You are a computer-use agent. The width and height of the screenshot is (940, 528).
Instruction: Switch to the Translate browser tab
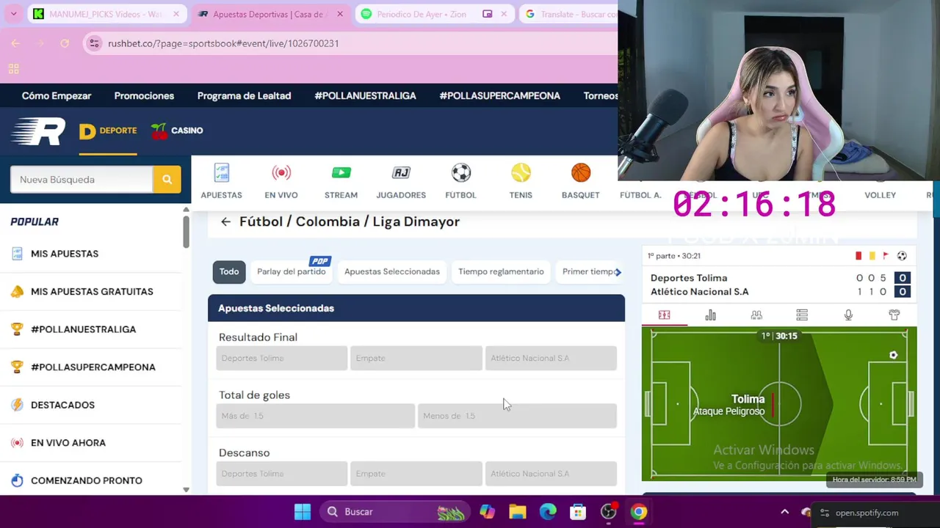[569, 14]
